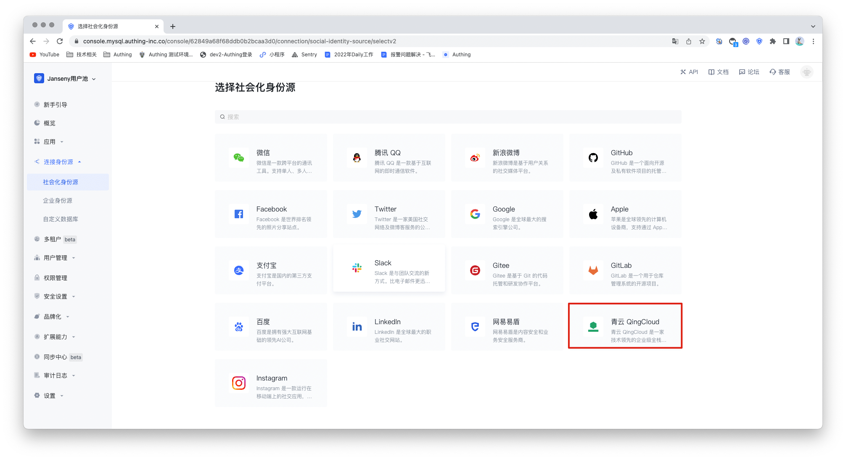Click the Baidu paw icon
Screen dimensions: 846x460
click(x=239, y=327)
